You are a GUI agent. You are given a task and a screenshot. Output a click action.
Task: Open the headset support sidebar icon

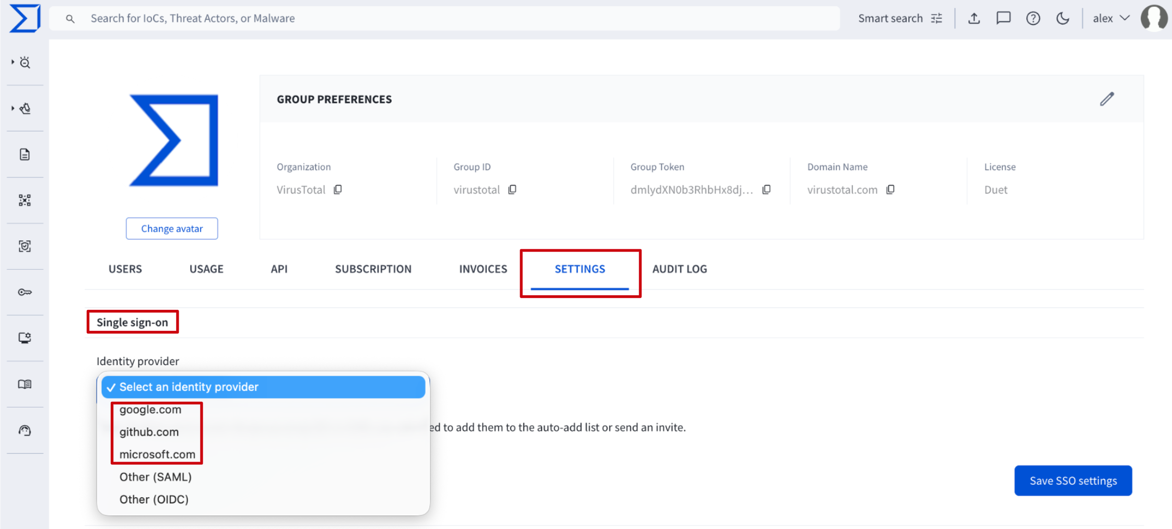pos(25,430)
